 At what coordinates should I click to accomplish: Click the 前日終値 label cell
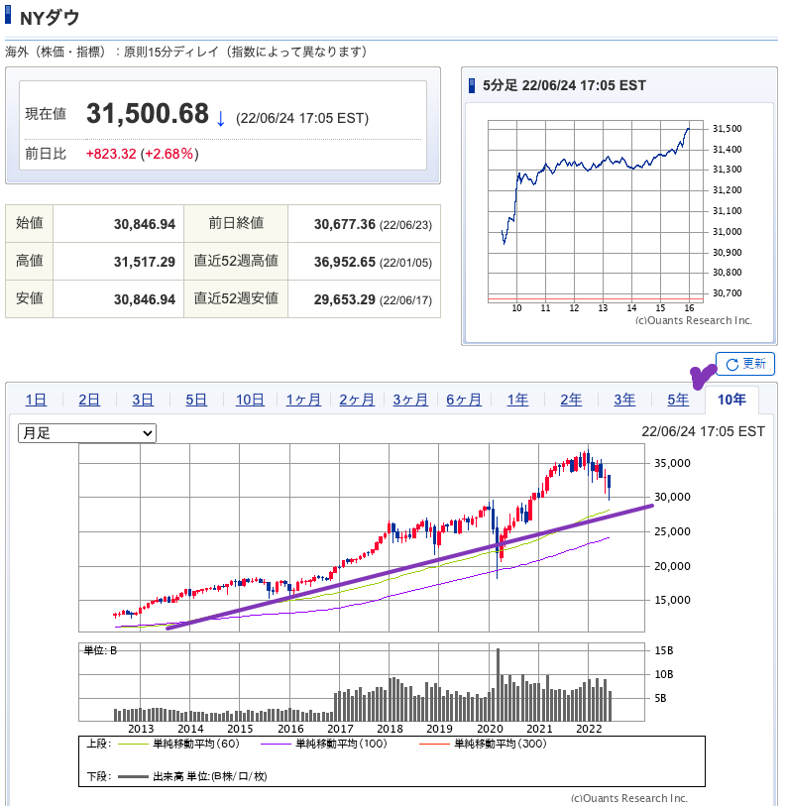236,223
